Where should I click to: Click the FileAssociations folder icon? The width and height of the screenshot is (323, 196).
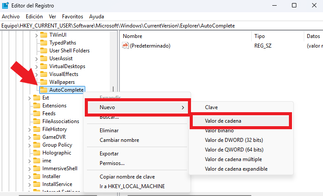[x=36, y=121]
